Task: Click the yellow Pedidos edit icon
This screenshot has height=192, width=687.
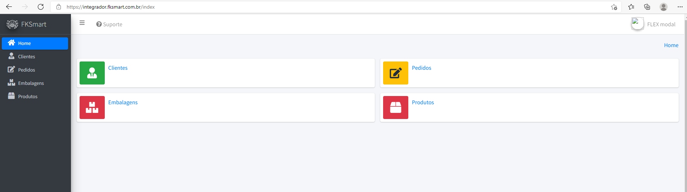Action: (x=395, y=73)
